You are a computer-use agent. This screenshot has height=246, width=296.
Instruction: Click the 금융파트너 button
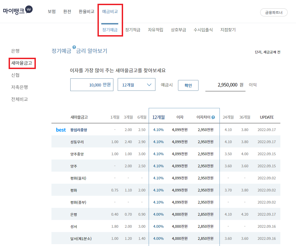pyautogui.click(x=274, y=12)
